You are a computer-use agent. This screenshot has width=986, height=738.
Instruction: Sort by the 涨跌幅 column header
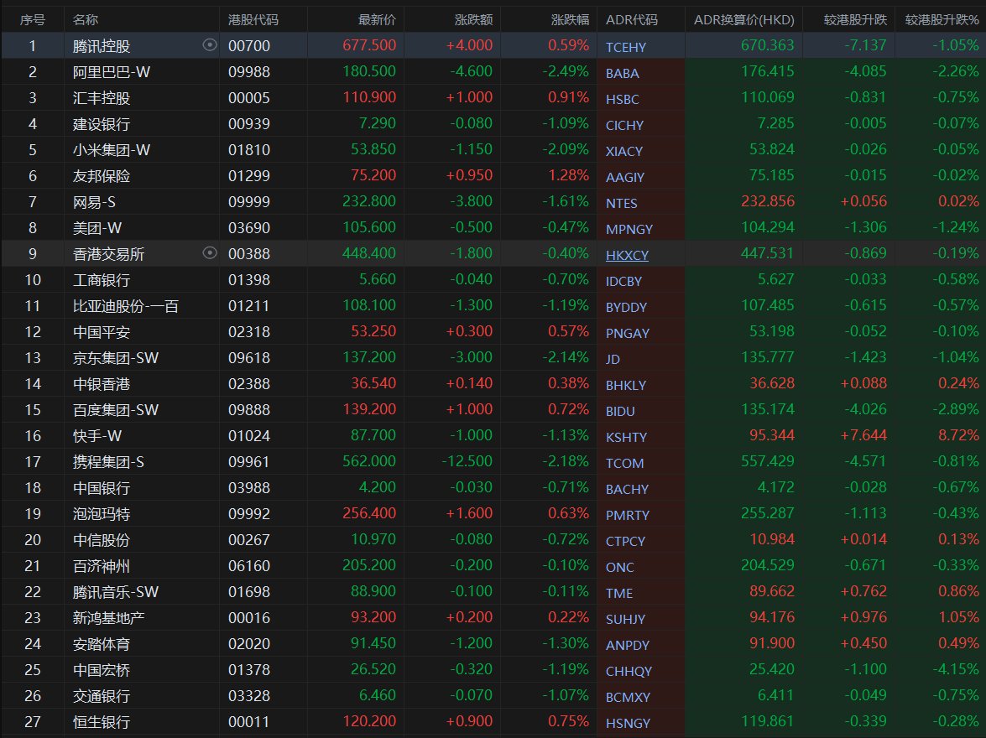pyautogui.click(x=570, y=19)
